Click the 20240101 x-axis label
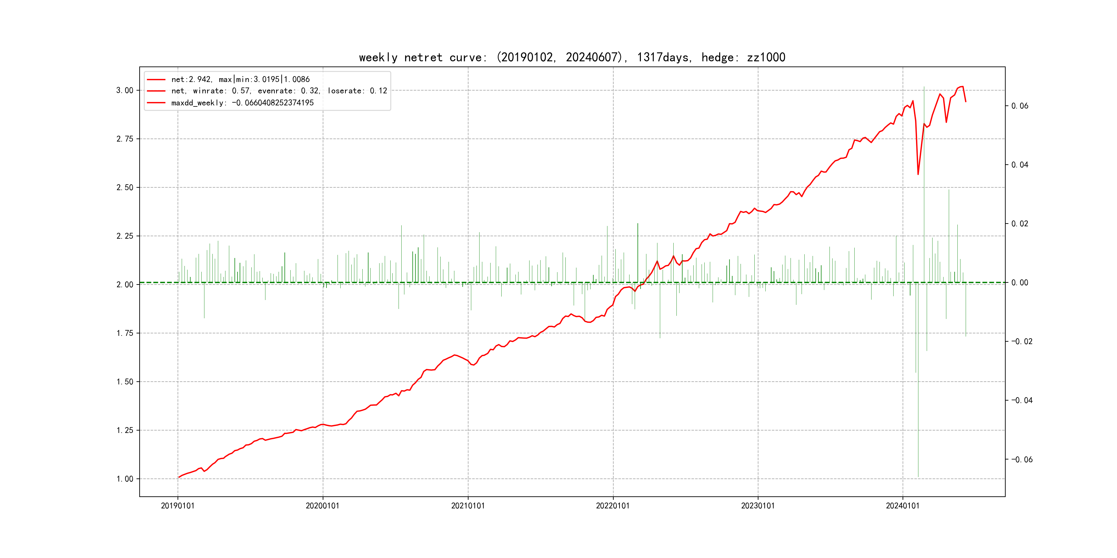 902,506
